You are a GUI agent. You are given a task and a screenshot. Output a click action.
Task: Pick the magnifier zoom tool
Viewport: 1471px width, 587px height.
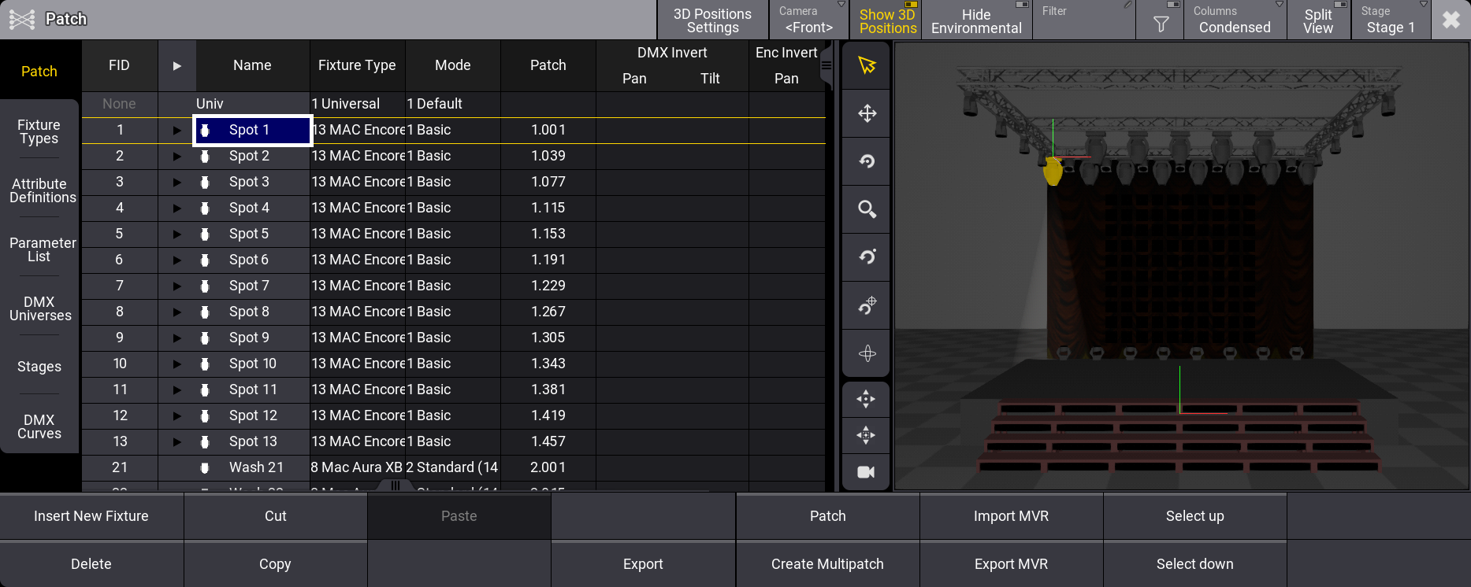[x=867, y=209]
